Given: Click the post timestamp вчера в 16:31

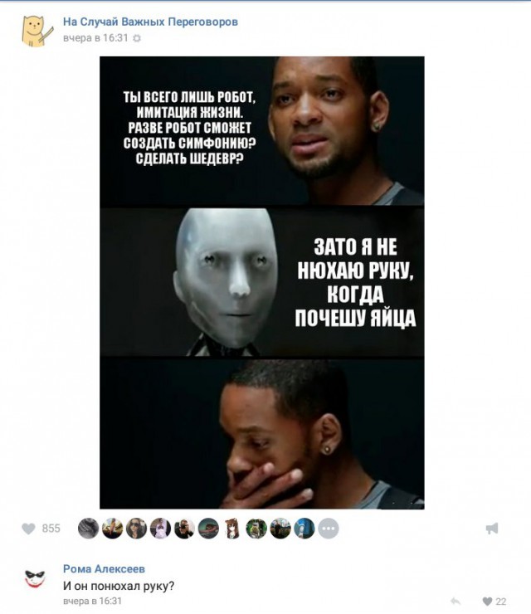Looking at the screenshot, I should [x=96, y=38].
